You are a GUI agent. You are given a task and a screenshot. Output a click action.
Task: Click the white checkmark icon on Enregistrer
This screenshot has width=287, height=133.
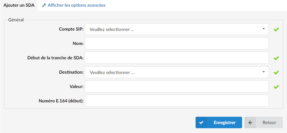pos(201,122)
